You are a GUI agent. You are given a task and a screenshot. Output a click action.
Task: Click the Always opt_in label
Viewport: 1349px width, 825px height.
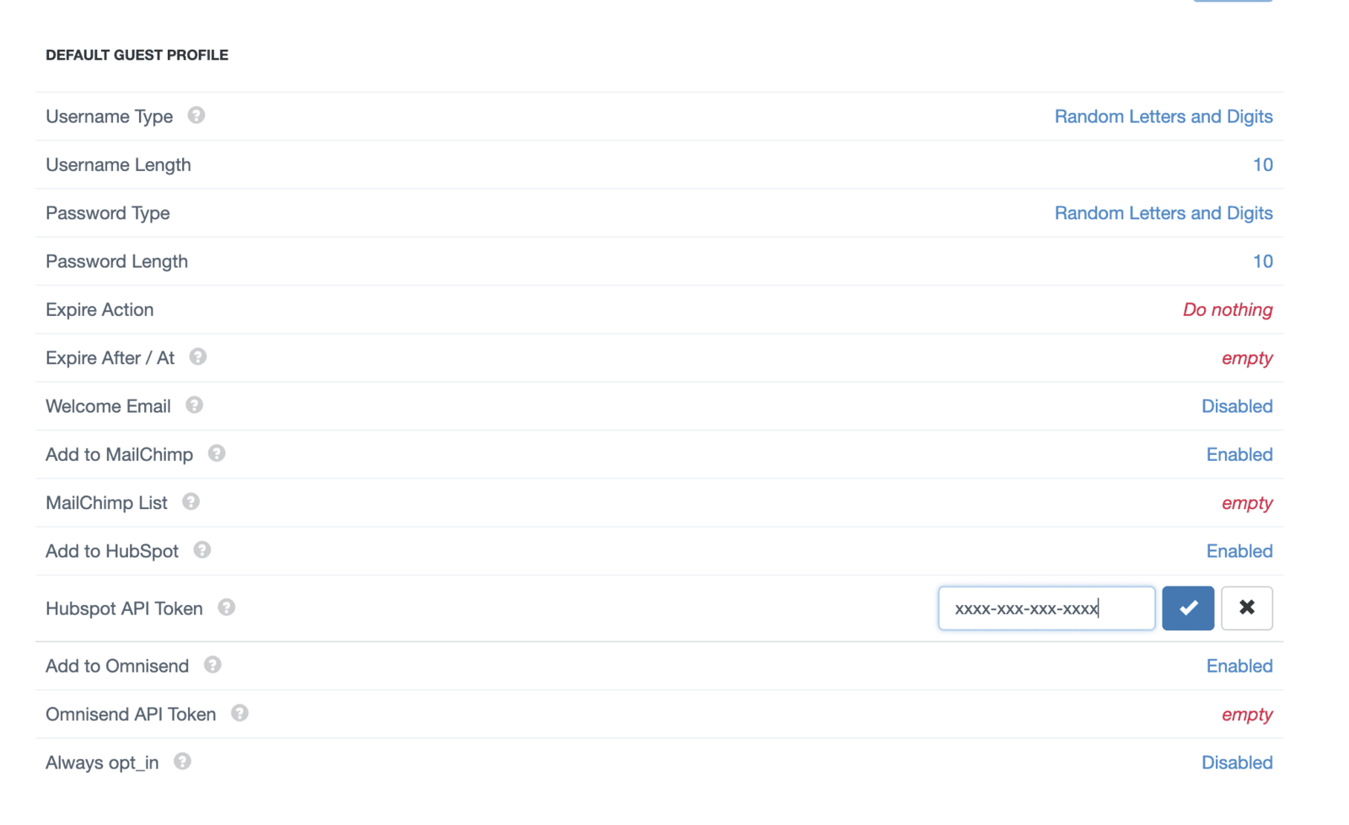[102, 763]
